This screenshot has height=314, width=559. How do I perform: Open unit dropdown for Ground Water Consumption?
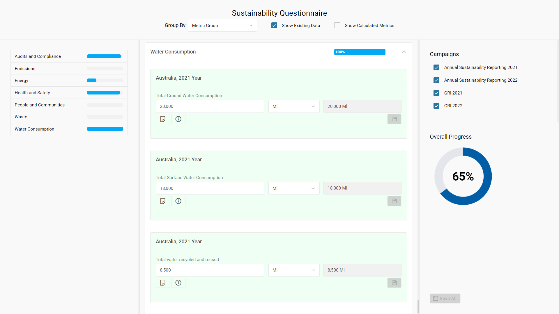click(x=294, y=106)
